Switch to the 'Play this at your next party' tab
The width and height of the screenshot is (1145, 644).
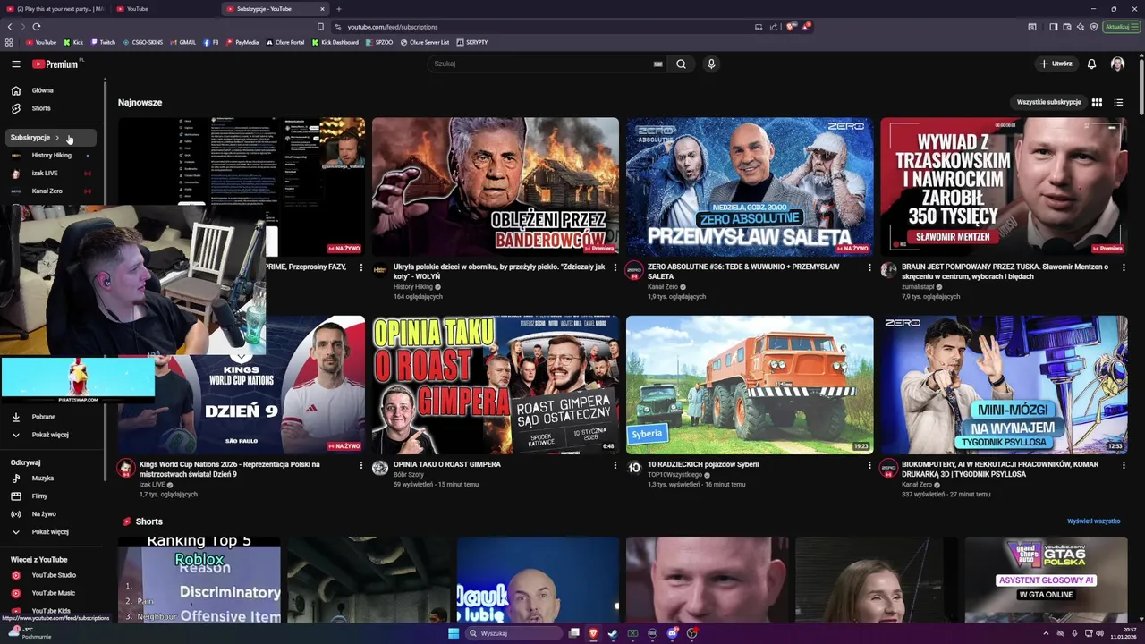55,9
